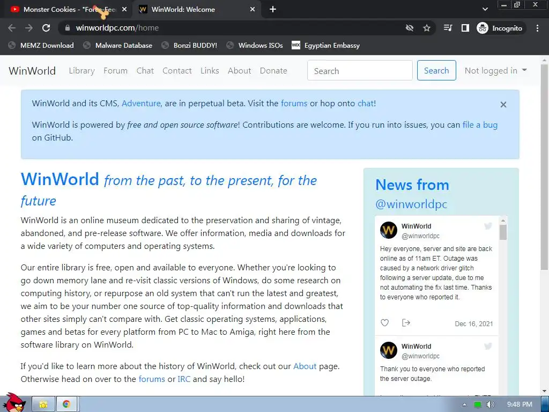Open the MEMZ Download bookmark
The width and height of the screenshot is (549, 412).
[x=41, y=45]
